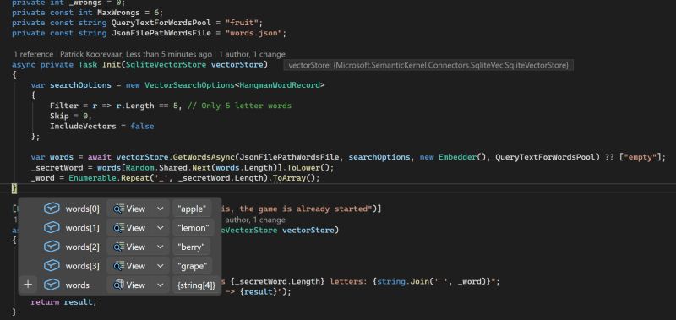Screen dimensions: 676x320
Task: Click the IncludeVectors property
Action: 83,126
